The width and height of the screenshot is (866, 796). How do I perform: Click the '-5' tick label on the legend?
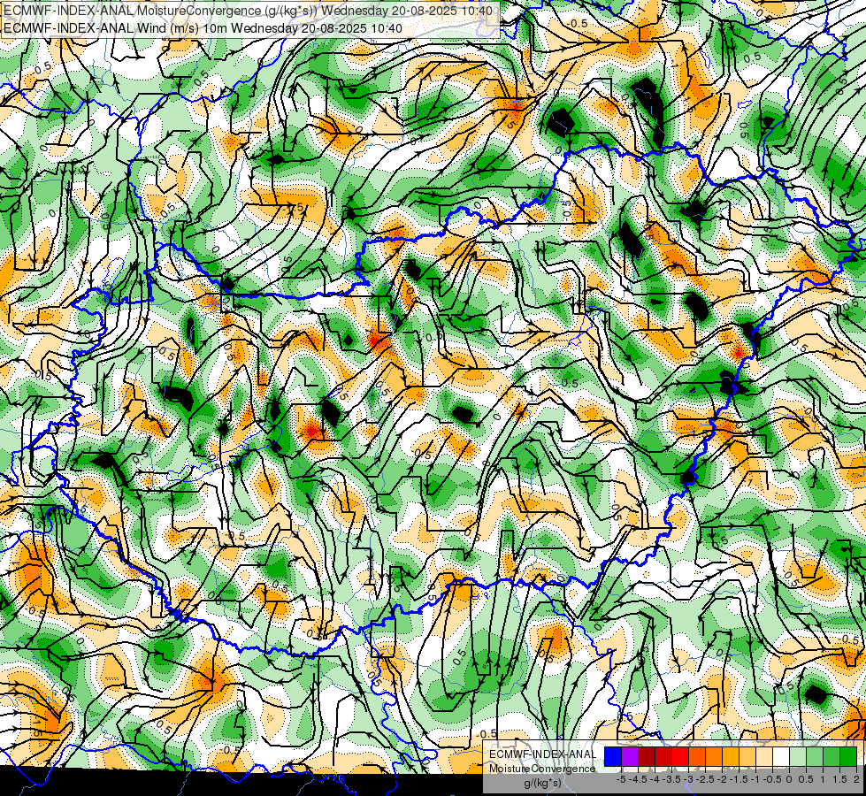[621, 779]
